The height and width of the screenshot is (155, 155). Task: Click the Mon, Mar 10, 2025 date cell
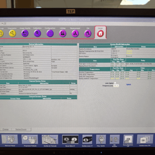(44, 85)
